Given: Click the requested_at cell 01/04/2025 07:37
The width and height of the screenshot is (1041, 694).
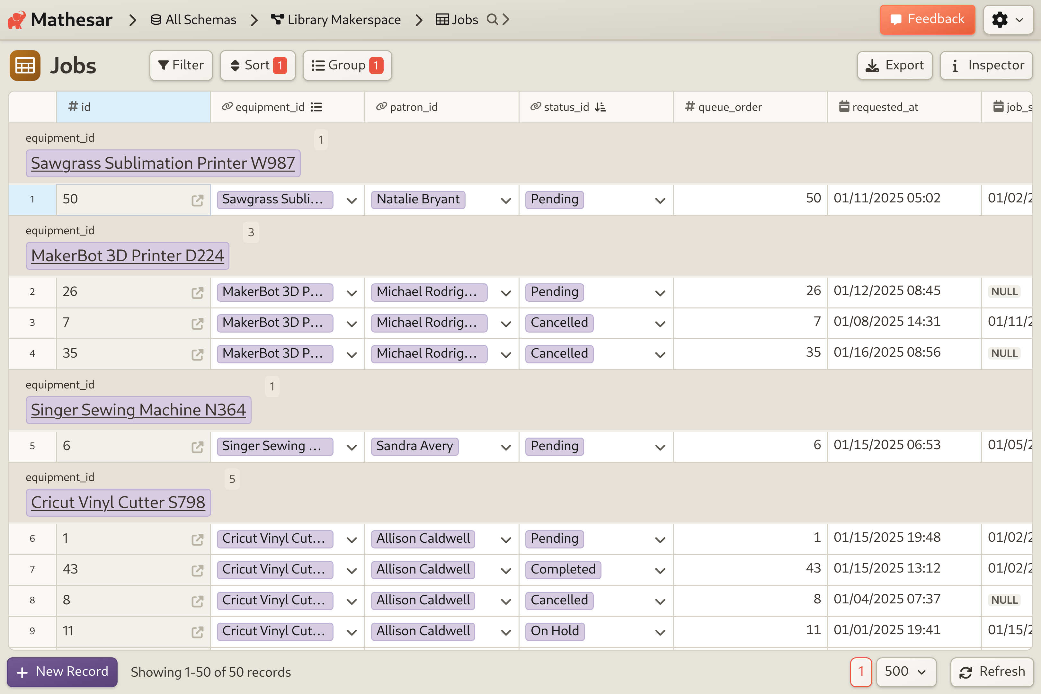Looking at the screenshot, I should pyautogui.click(x=904, y=600).
